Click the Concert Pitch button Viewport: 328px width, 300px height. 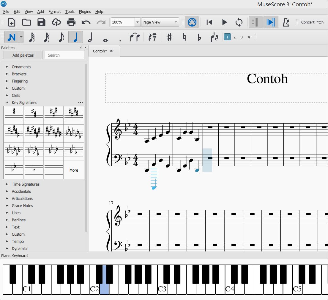(x=312, y=22)
